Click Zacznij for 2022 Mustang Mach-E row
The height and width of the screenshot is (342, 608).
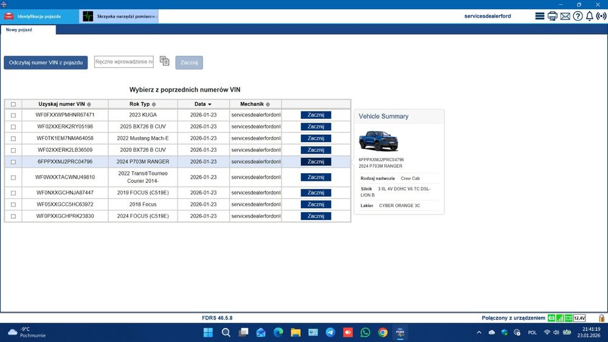pyautogui.click(x=316, y=139)
